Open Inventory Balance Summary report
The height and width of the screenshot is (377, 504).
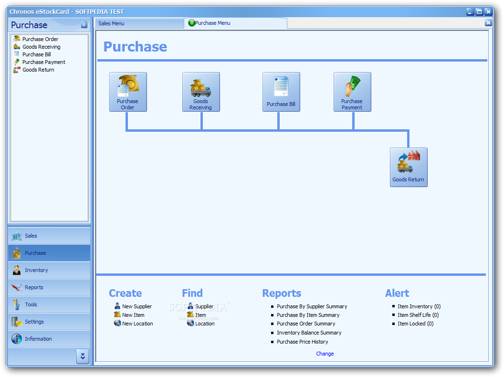pyautogui.click(x=309, y=333)
